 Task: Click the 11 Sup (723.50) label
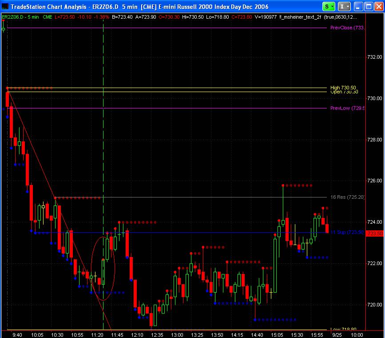(347, 232)
